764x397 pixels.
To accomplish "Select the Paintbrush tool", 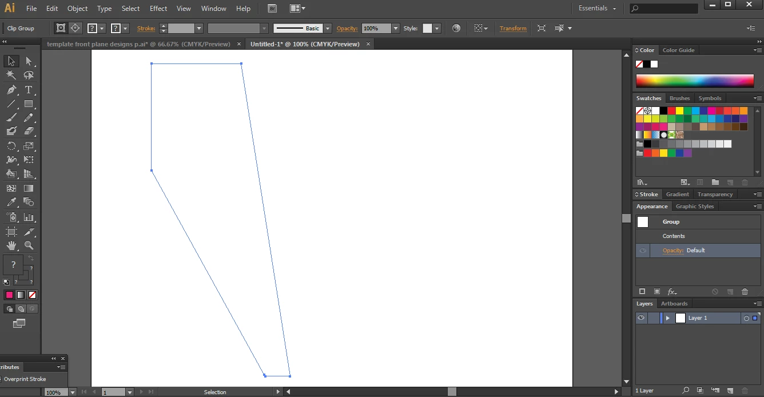I will (11, 118).
